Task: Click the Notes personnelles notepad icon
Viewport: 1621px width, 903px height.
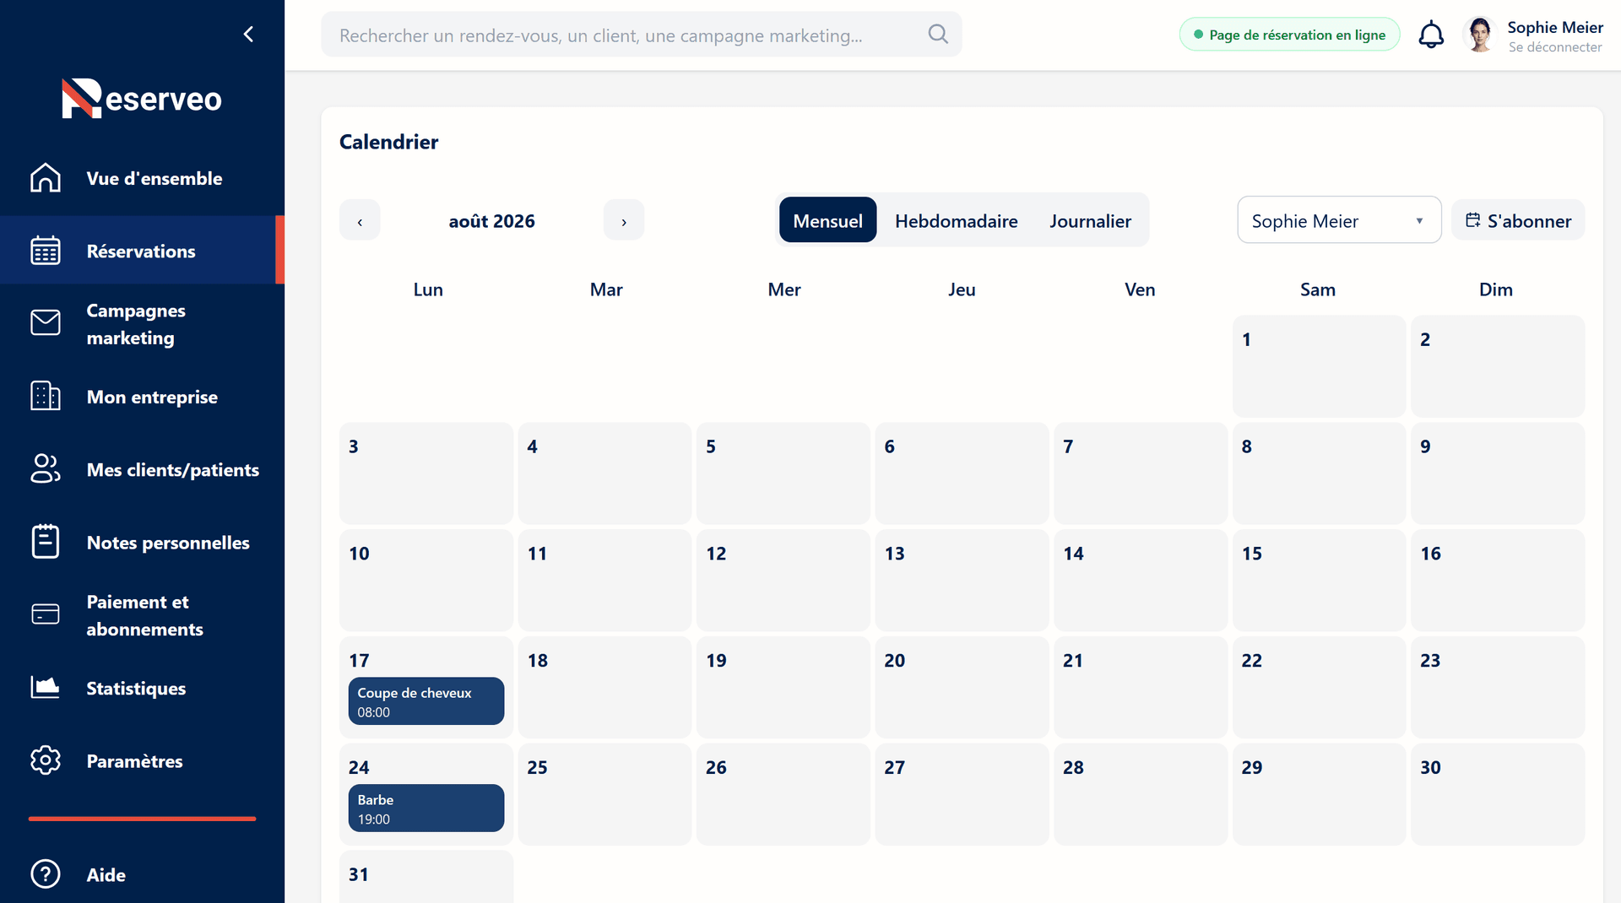Action: pyautogui.click(x=46, y=542)
